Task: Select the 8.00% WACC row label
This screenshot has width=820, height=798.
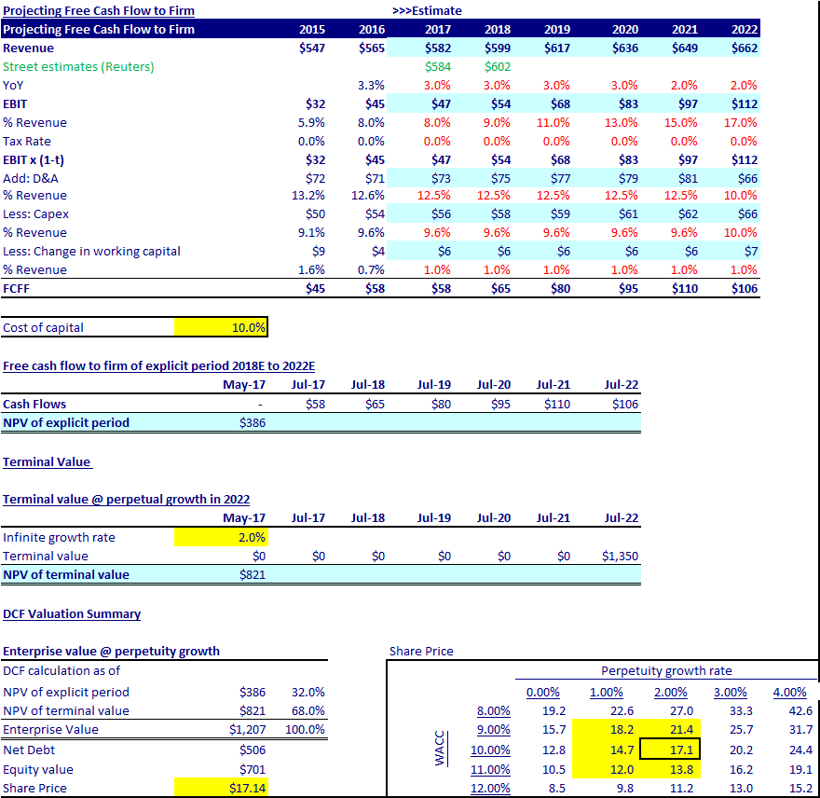Action: coord(493,711)
